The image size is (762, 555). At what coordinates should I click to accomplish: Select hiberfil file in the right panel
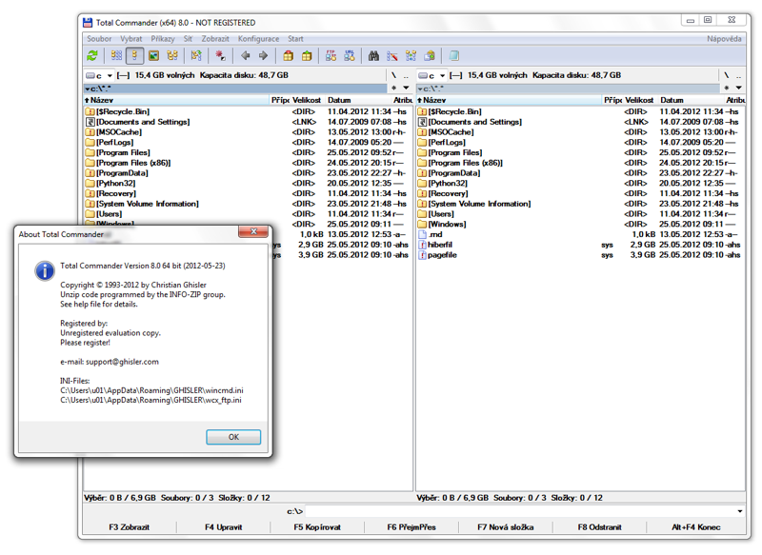pyautogui.click(x=440, y=245)
